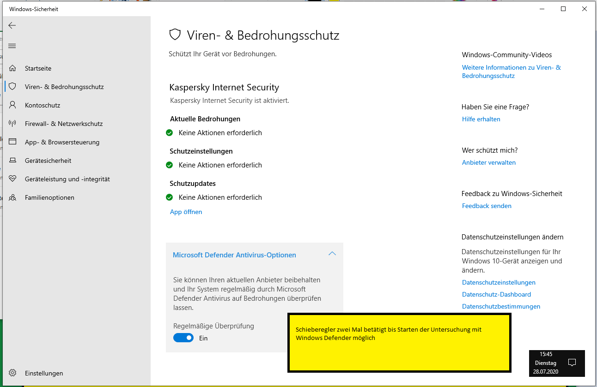The image size is (597, 387).
Task: Open the Datenschutzbestimmungen link
Action: [501, 306]
